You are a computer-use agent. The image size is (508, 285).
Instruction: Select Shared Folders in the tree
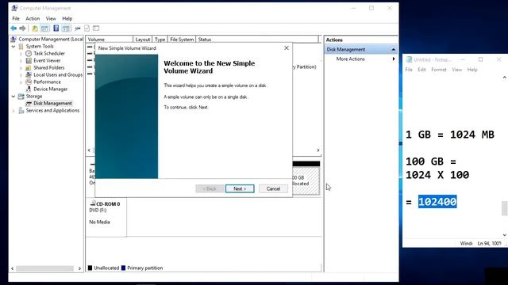tap(49, 67)
